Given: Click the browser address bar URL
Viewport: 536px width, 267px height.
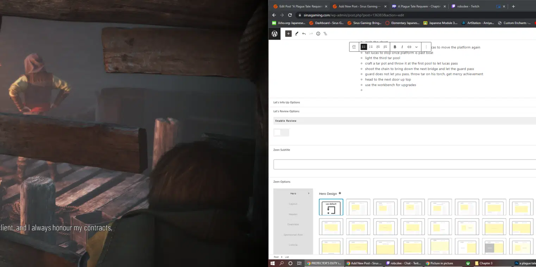Looking at the screenshot, I should click(x=354, y=15).
